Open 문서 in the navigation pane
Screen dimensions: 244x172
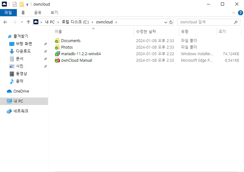tap(20, 59)
